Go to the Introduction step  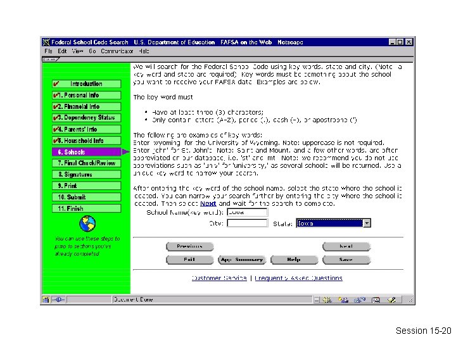pyautogui.click(x=87, y=84)
